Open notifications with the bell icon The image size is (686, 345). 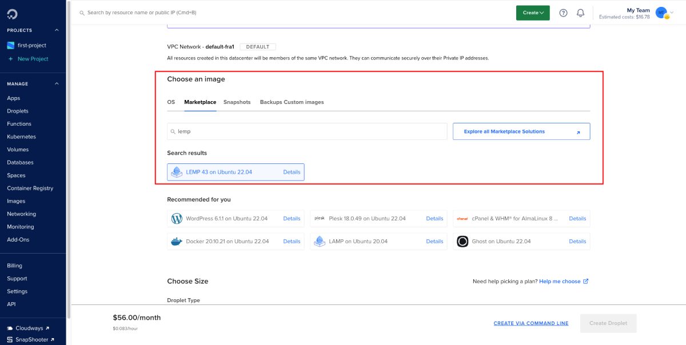tap(580, 13)
